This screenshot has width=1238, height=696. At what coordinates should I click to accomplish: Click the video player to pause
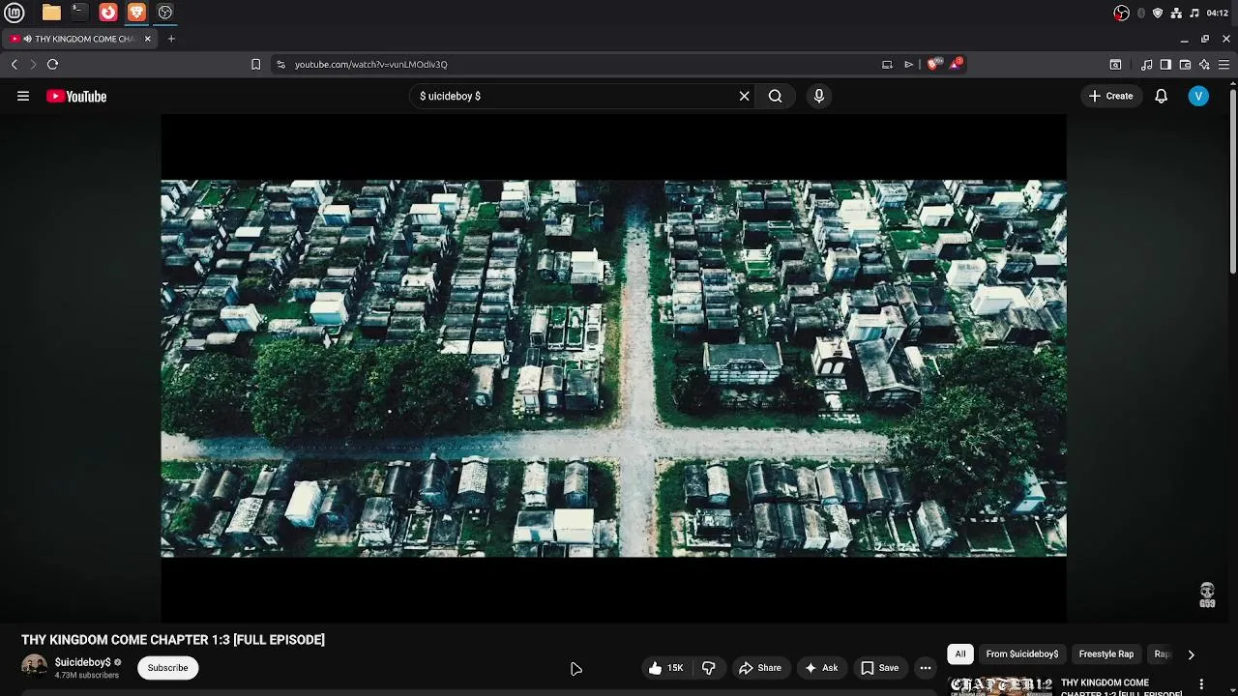coord(613,367)
